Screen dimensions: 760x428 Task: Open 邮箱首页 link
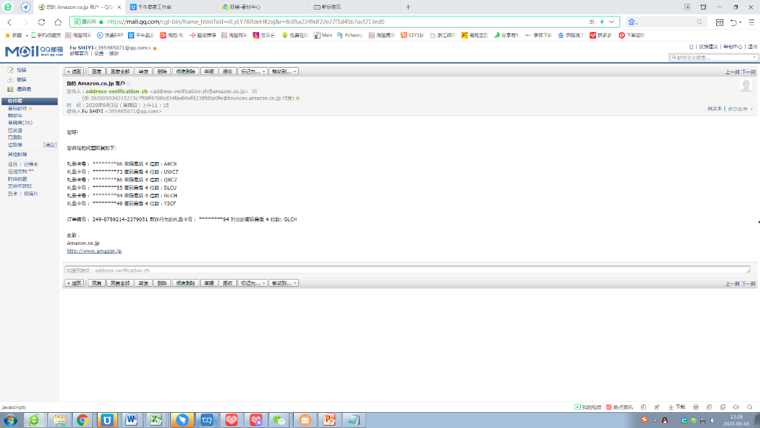click(x=79, y=53)
